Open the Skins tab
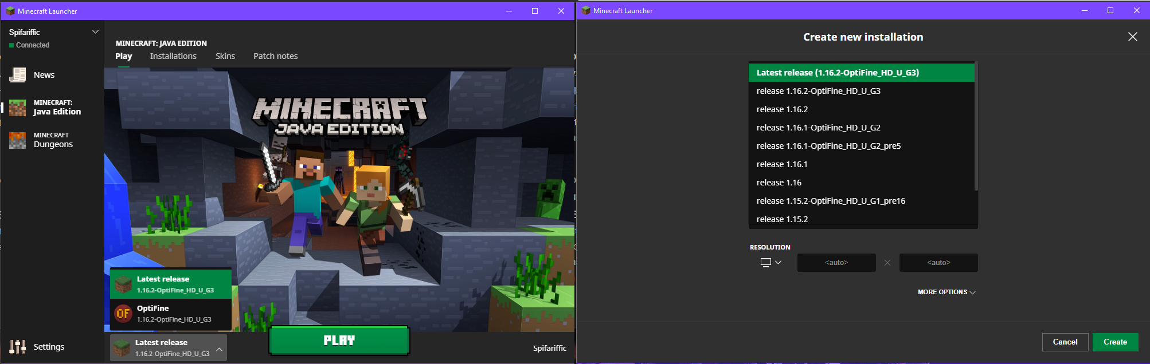 click(x=225, y=56)
